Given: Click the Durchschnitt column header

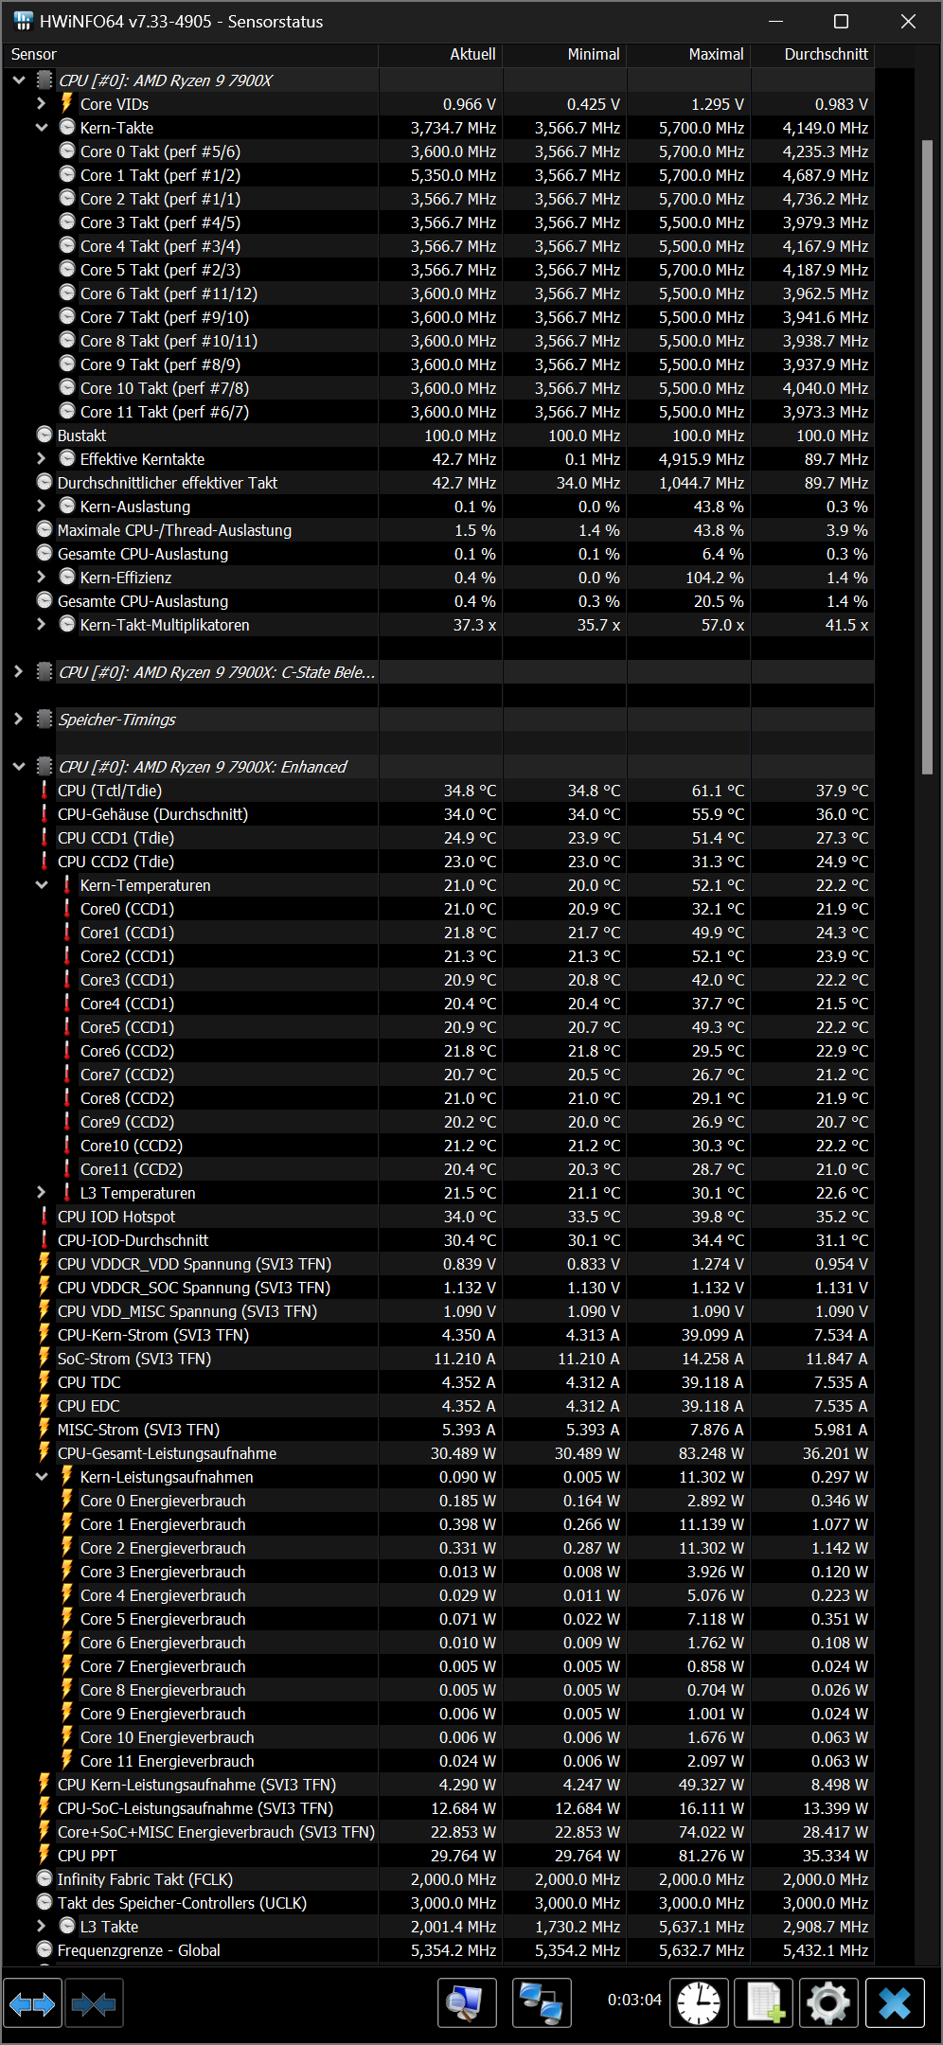Looking at the screenshot, I should 812,55.
